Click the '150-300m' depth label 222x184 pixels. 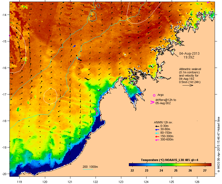point(167,136)
